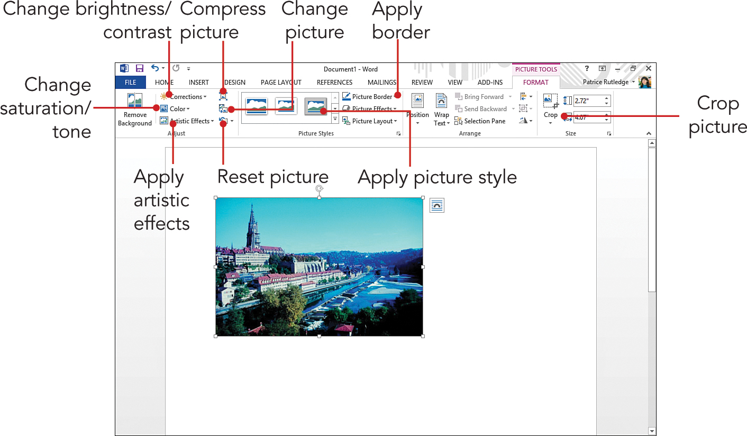Open the Position dropdown
This screenshot has width=747, height=436.
[x=417, y=110]
